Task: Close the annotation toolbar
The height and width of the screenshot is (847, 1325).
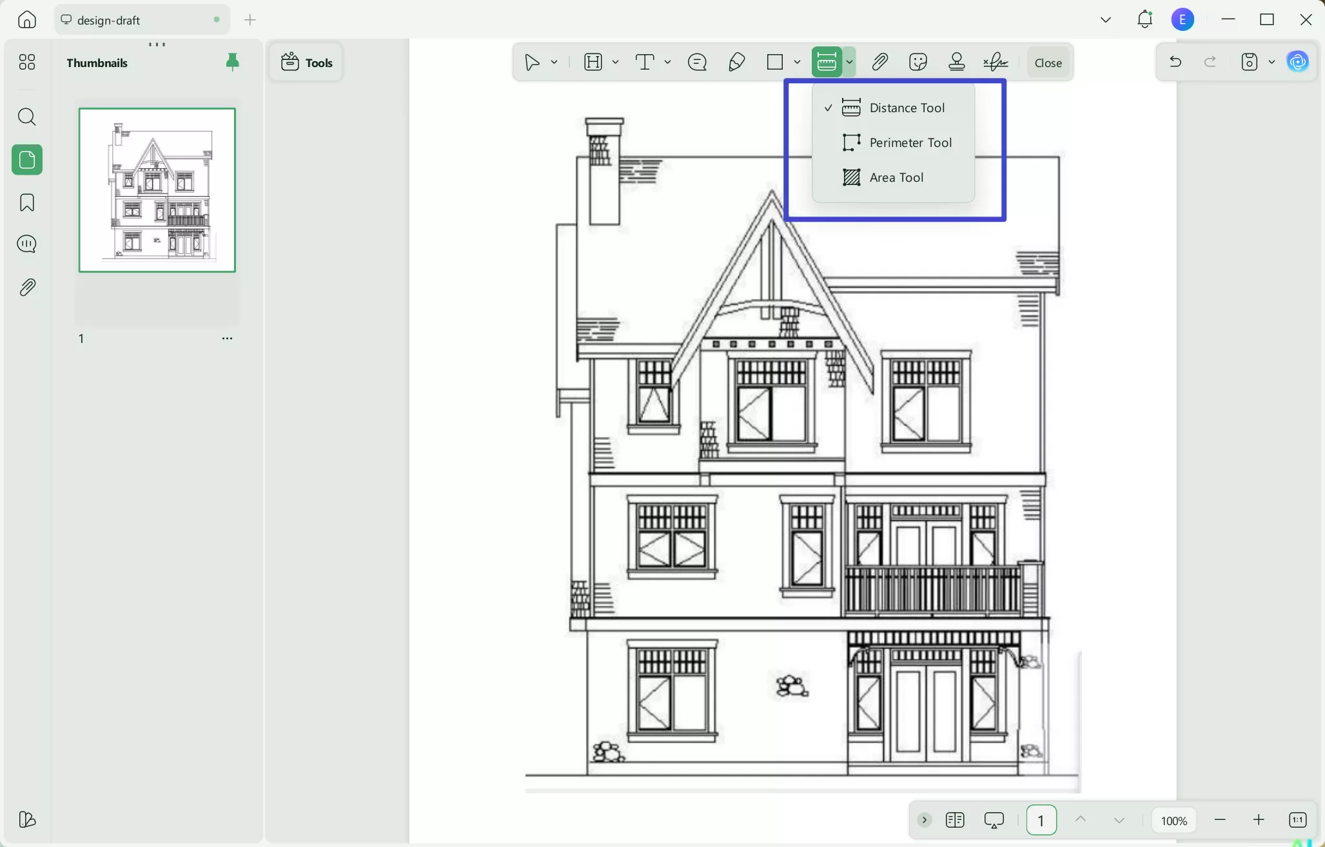Action: click(1047, 62)
